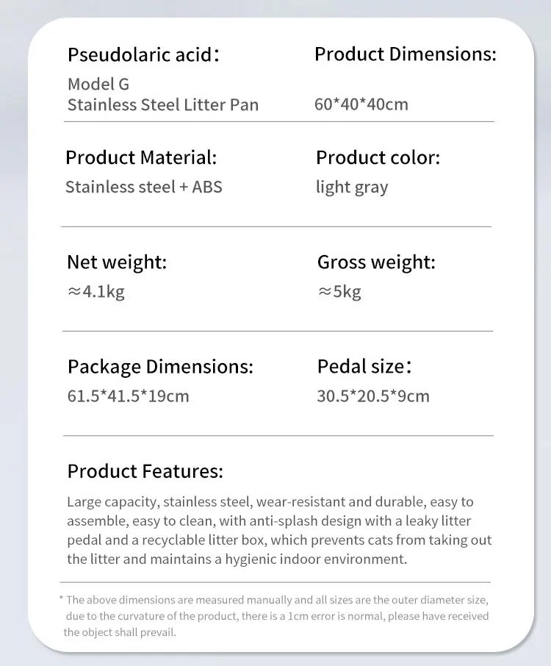Click the "Product Dimensions:" heading
The width and height of the screenshot is (551, 666).
coord(405,54)
